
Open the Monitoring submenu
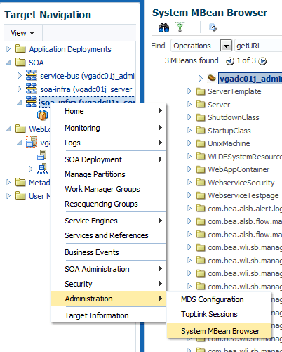(x=108, y=128)
